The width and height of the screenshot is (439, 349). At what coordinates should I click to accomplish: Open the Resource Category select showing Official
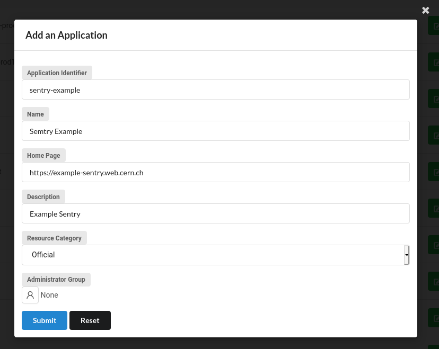(212, 255)
